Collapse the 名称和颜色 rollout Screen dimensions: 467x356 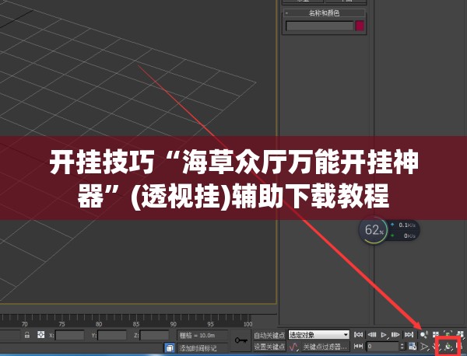(324, 13)
